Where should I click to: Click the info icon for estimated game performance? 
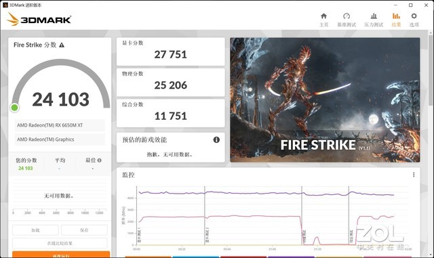pos(216,140)
